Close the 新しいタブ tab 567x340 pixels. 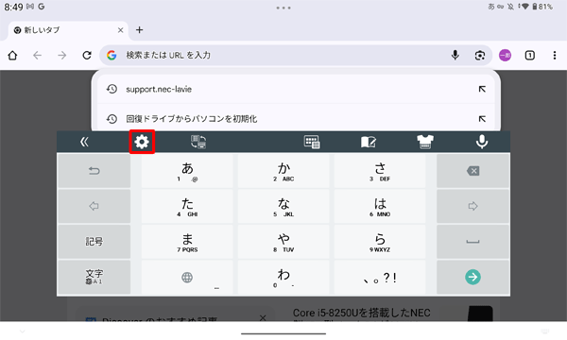click(x=120, y=30)
